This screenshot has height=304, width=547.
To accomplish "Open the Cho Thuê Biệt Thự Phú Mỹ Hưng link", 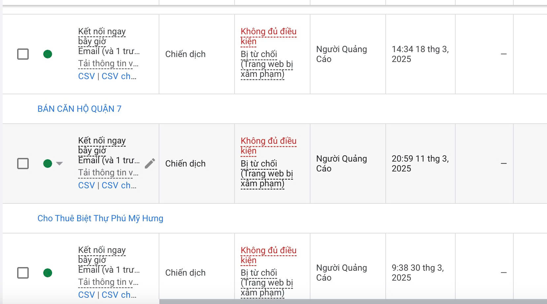I will pyautogui.click(x=100, y=218).
